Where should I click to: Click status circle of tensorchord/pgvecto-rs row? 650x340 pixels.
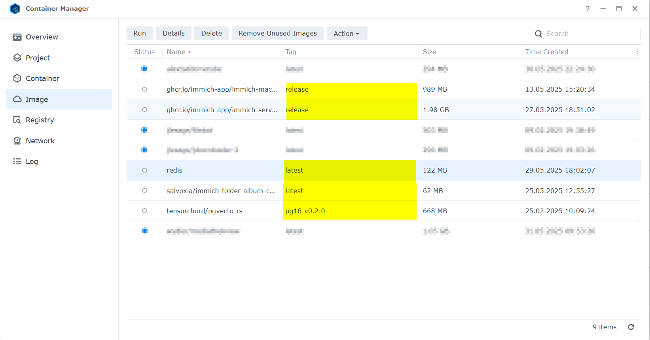[144, 211]
